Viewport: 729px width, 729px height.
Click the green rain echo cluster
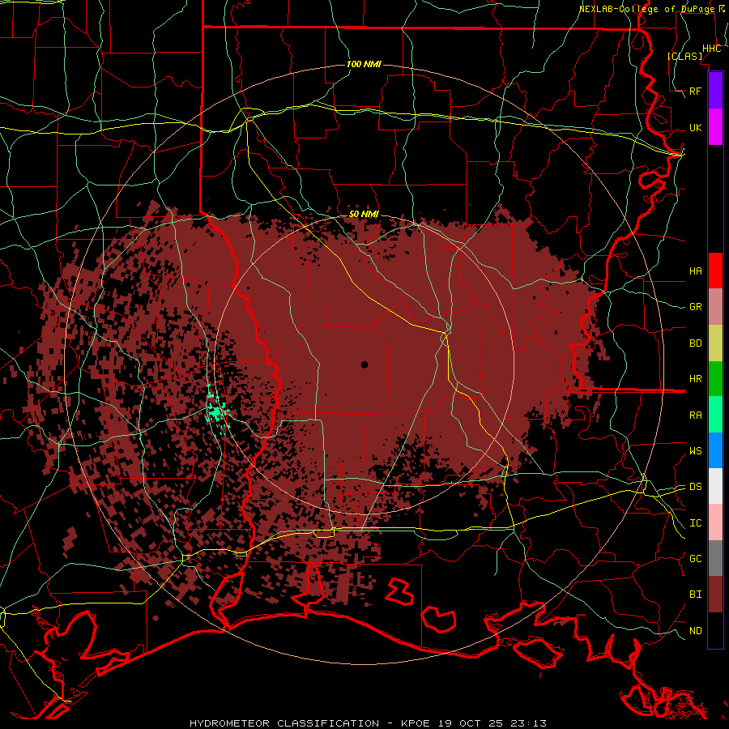tap(218, 411)
